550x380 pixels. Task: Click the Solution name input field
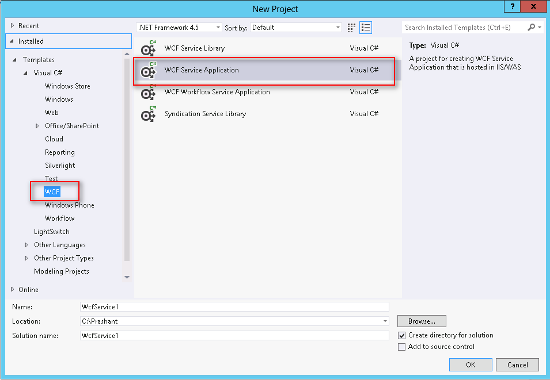234,336
